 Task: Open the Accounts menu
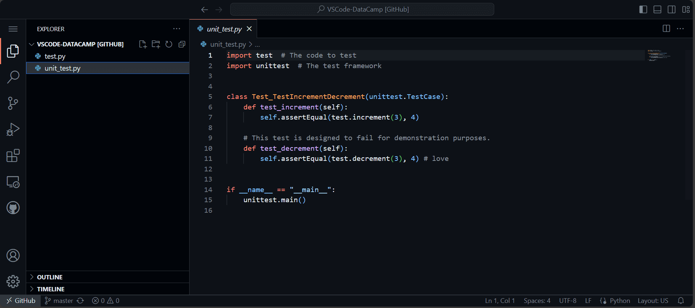(13, 255)
